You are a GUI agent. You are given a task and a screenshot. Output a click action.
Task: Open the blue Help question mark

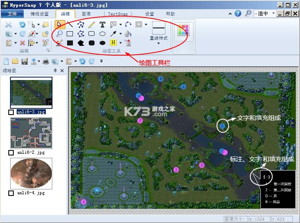tap(238, 13)
